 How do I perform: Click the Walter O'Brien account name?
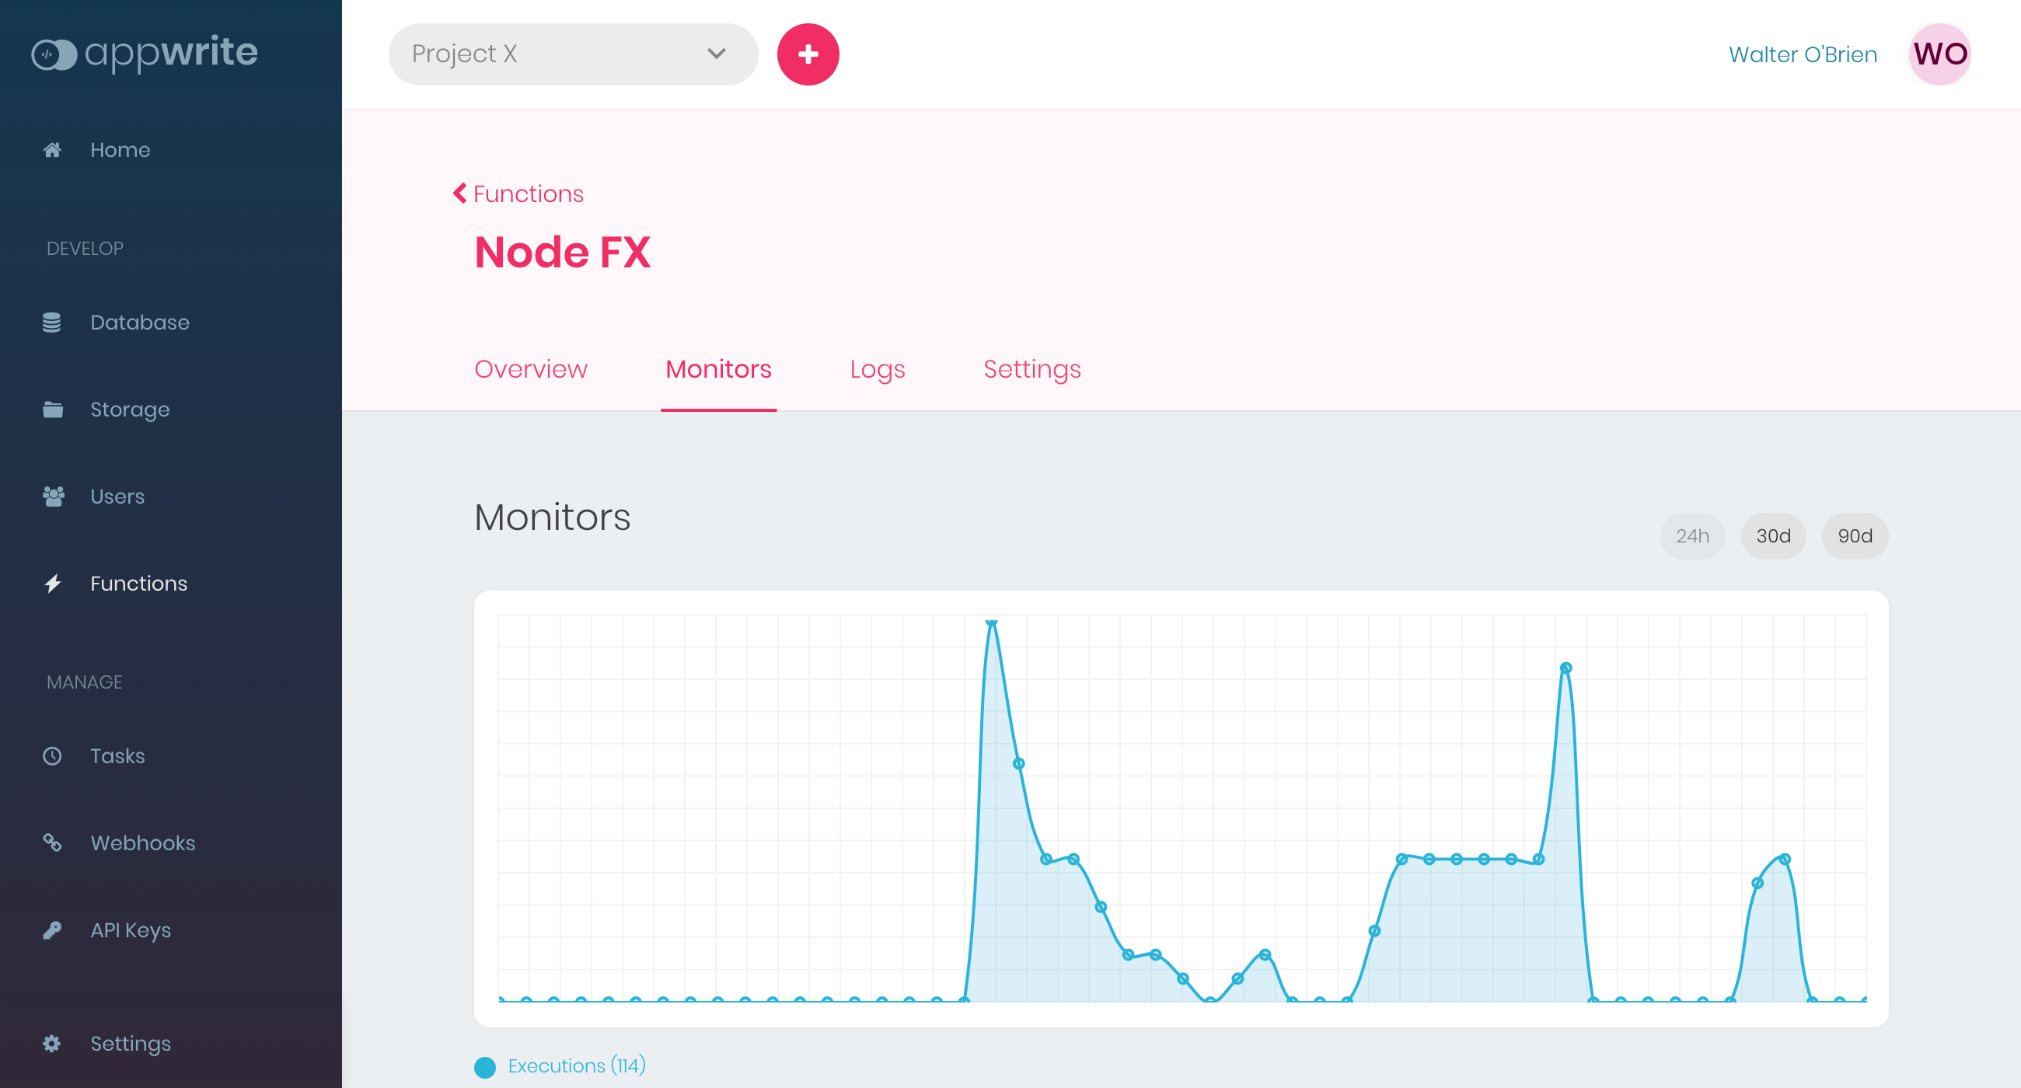pyautogui.click(x=1803, y=54)
